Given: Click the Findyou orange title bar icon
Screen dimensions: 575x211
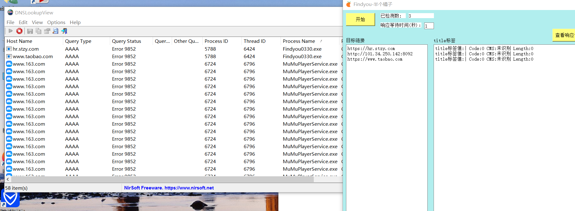Looking at the screenshot, I should pos(349,4).
